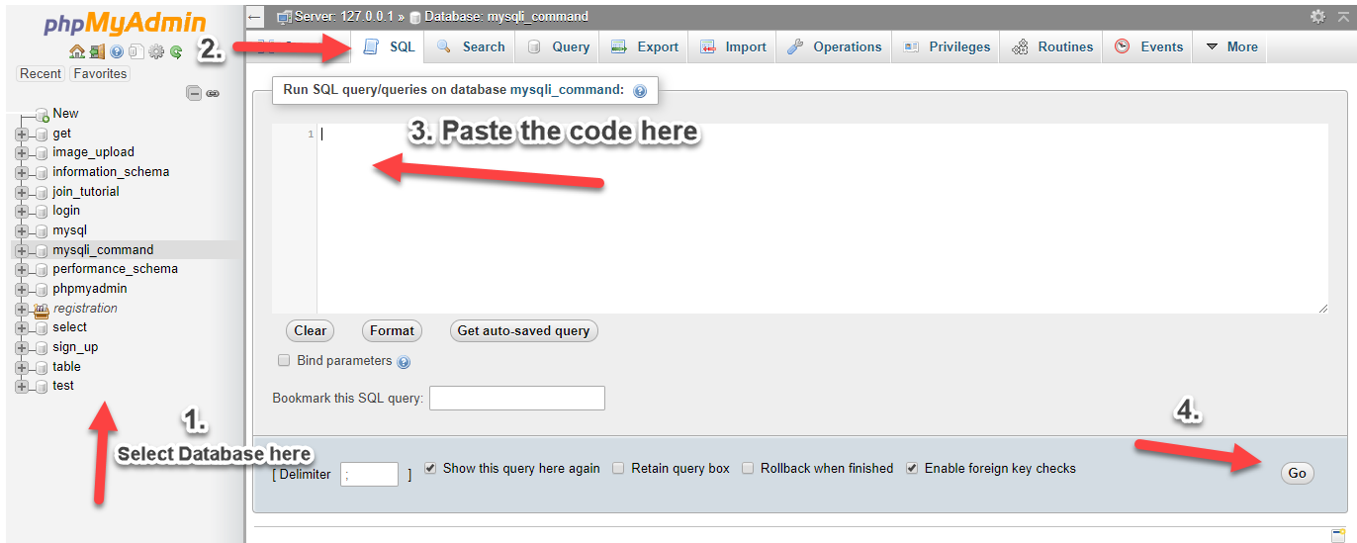Open the Operations tab
1357x543 pixels.
pyautogui.click(x=834, y=46)
